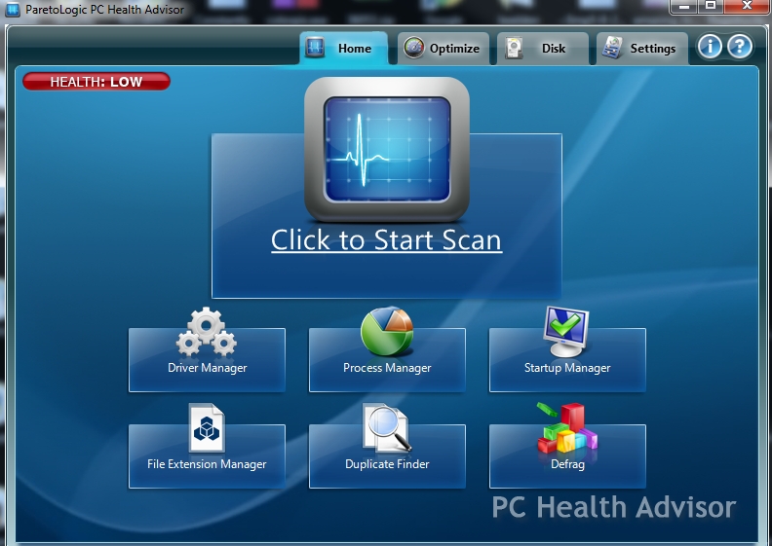Click the Home tab monitor icon
772x546 pixels.
315,48
